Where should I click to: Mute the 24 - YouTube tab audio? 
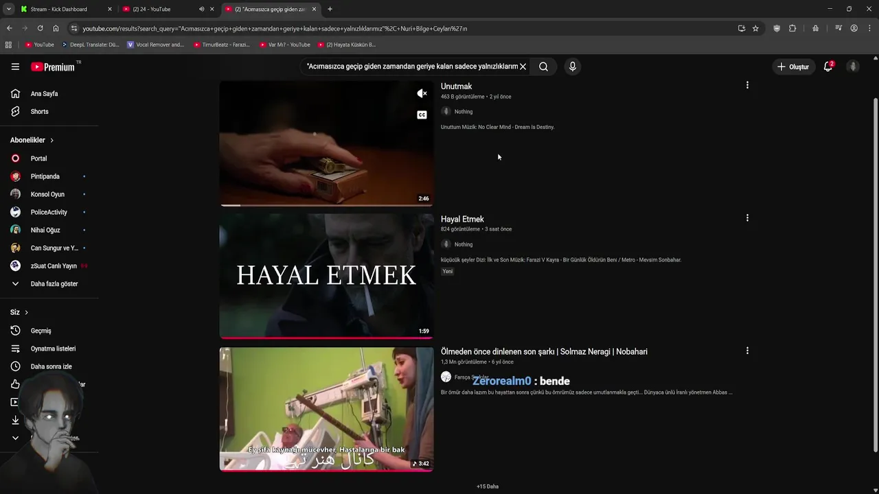pos(201,9)
